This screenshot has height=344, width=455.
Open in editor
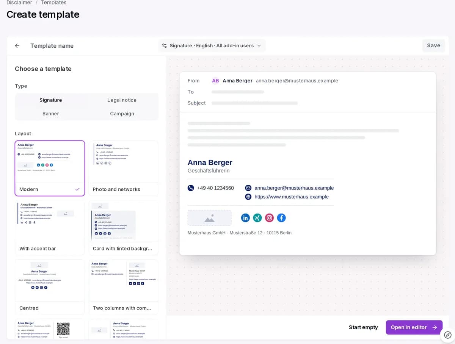click(x=414, y=327)
